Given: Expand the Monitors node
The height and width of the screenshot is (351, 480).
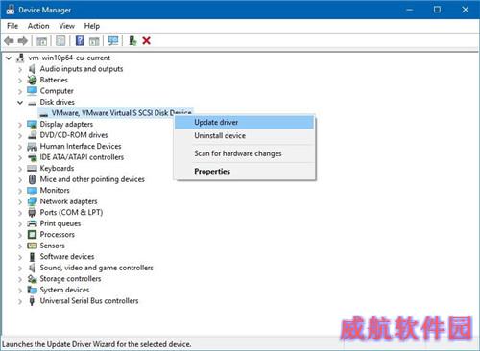Looking at the screenshot, I should [x=20, y=191].
